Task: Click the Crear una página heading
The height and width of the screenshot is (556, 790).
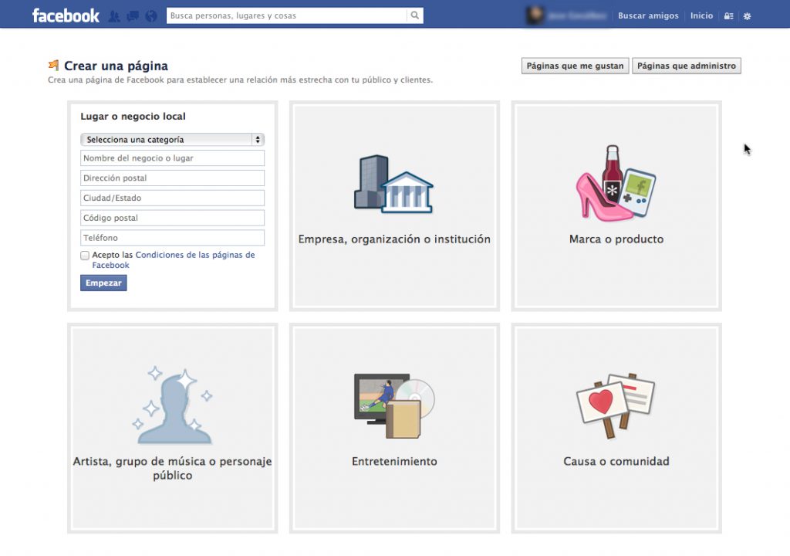Action: 116,66
